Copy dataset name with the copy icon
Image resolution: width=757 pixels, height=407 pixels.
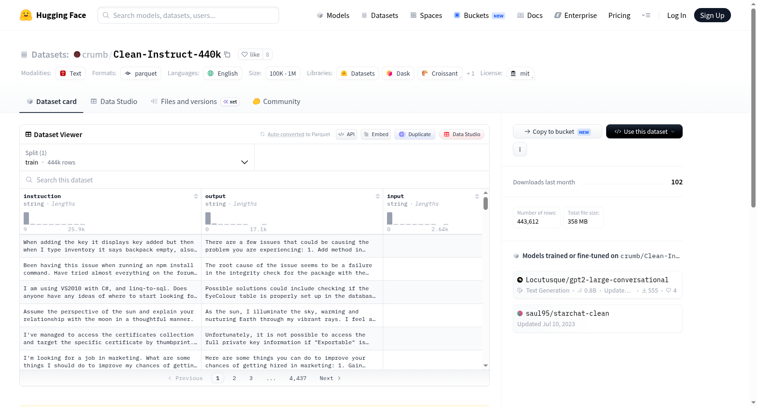pos(227,54)
